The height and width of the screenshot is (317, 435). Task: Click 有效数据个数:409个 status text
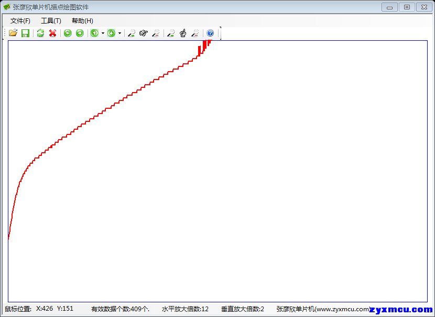coord(120,309)
